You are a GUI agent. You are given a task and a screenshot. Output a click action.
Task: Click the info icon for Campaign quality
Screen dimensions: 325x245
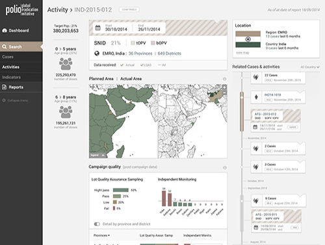tap(225, 167)
